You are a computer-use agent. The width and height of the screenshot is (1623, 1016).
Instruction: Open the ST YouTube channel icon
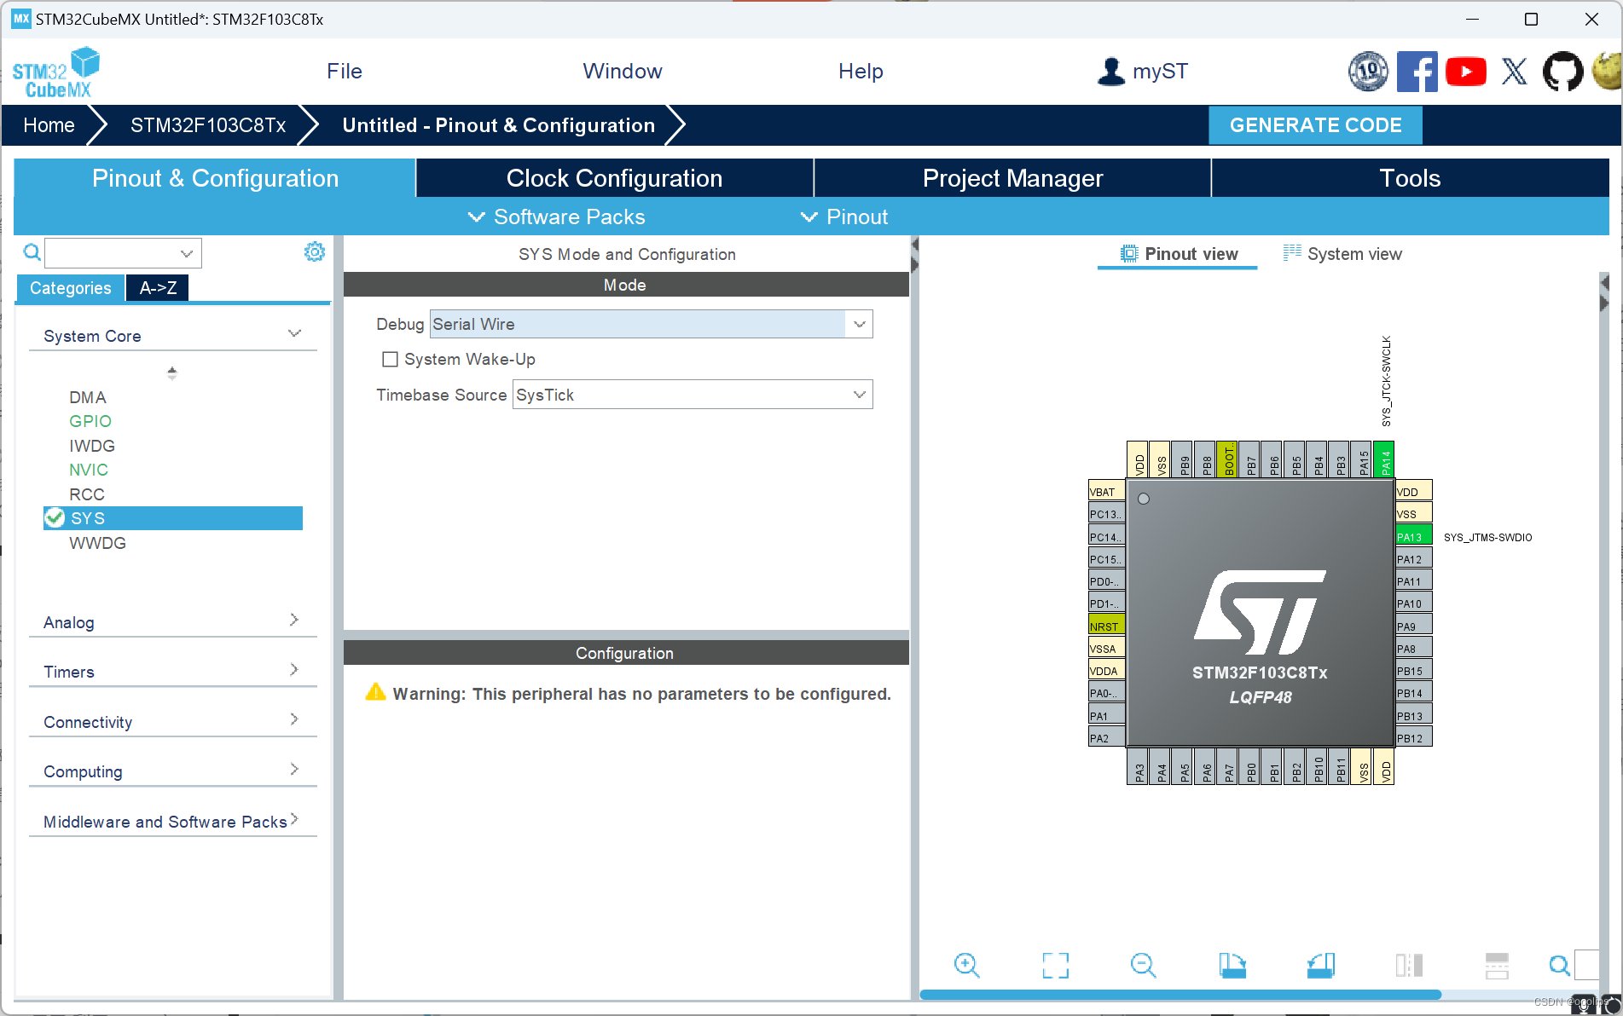pos(1466,72)
